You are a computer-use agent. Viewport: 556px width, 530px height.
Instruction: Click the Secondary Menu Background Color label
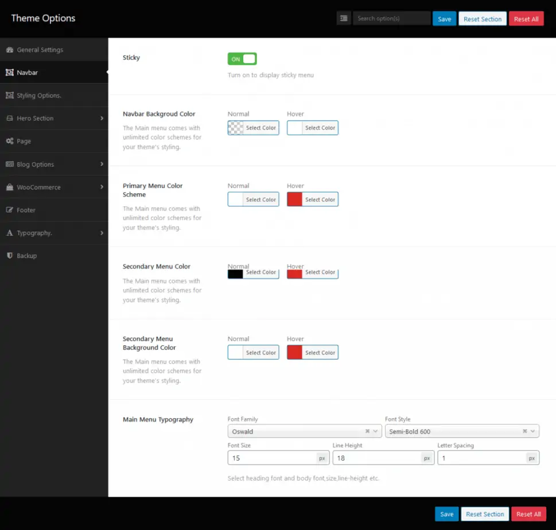tap(149, 343)
